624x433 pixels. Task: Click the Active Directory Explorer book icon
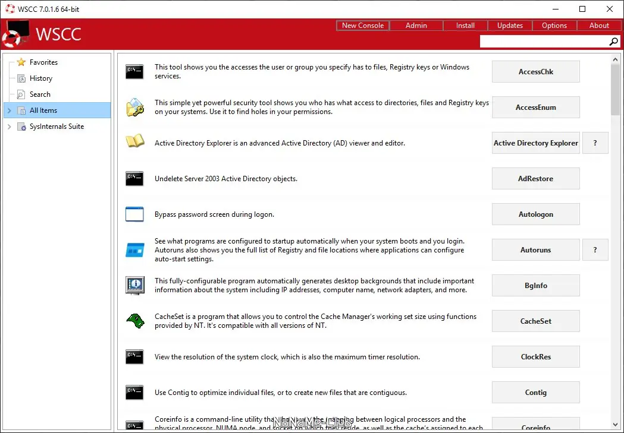click(x=134, y=141)
